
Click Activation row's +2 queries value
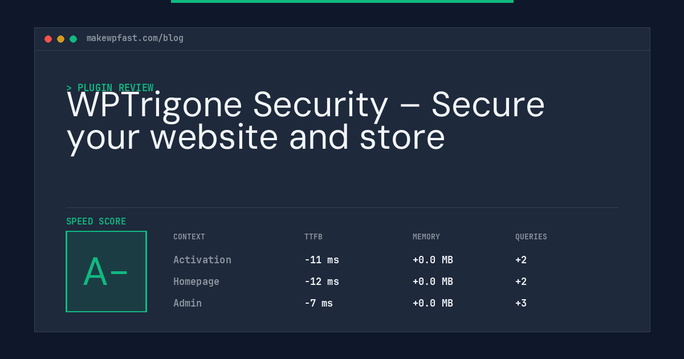[x=521, y=260]
